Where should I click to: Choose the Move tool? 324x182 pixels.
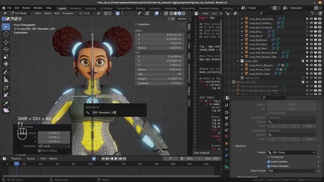coord(6,42)
